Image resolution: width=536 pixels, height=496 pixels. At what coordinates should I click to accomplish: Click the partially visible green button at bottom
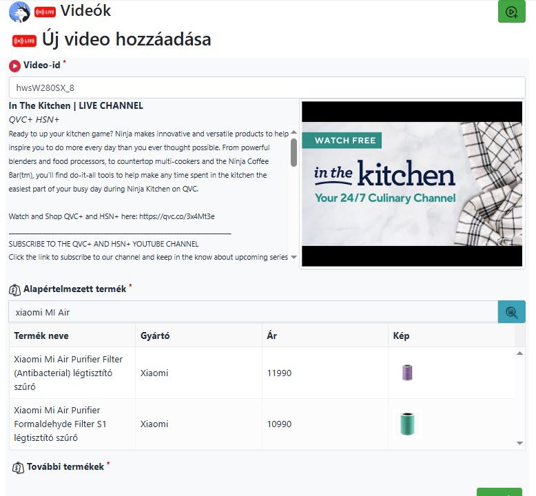[x=499, y=492]
